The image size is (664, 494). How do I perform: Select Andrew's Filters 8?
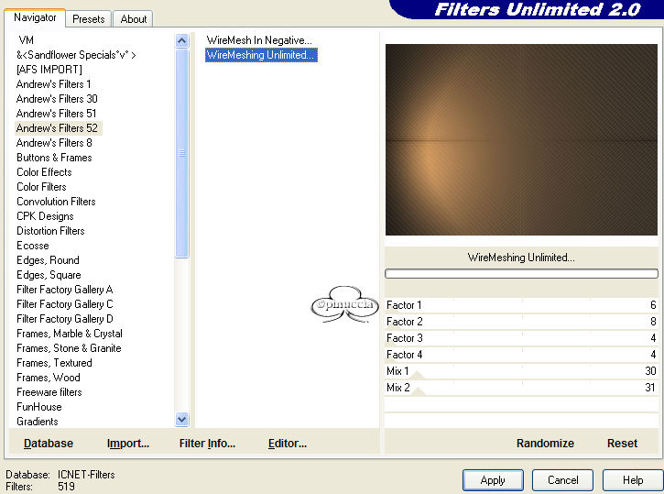tap(54, 143)
